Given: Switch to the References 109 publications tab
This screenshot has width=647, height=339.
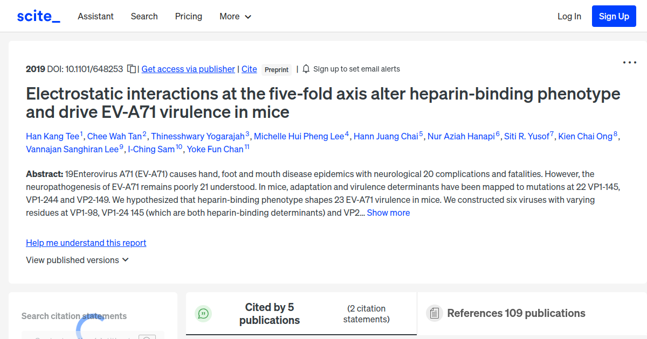Looking at the screenshot, I should pos(515,313).
